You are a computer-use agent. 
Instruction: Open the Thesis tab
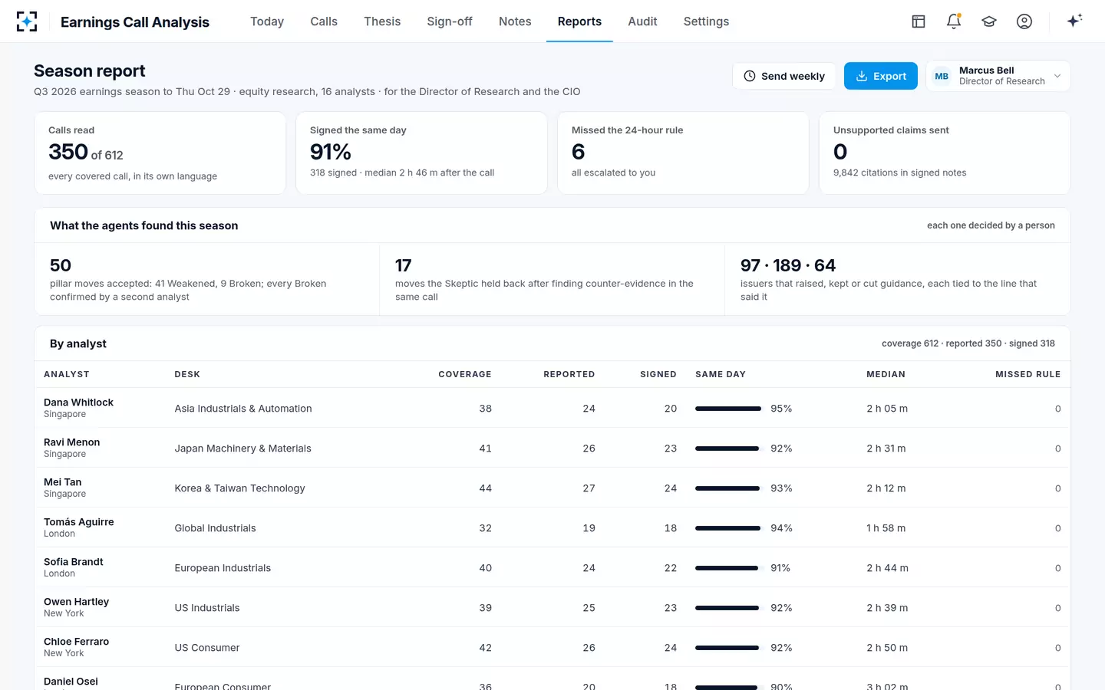click(382, 21)
